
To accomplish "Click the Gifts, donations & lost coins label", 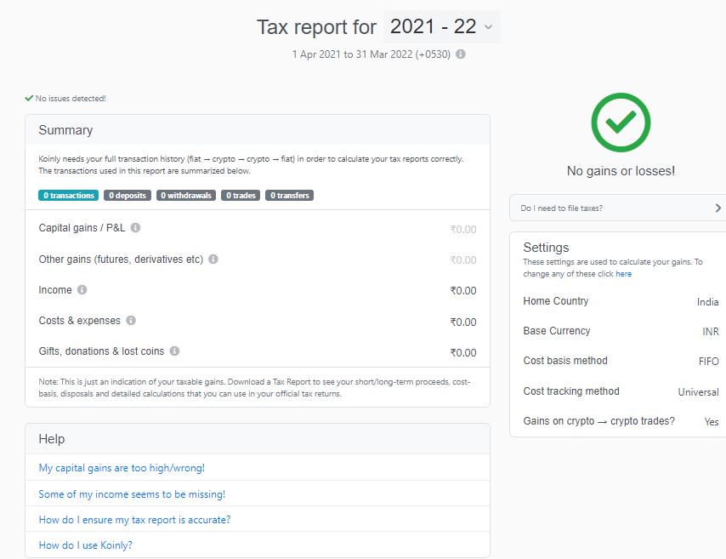I will tap(101, 351).
